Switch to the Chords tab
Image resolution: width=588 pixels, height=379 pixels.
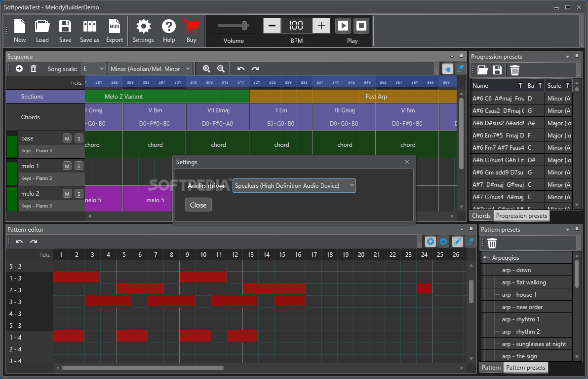pos(481,216)
